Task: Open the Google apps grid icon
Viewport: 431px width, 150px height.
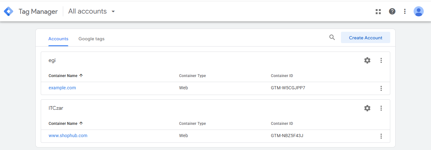Action: point(378,12)
